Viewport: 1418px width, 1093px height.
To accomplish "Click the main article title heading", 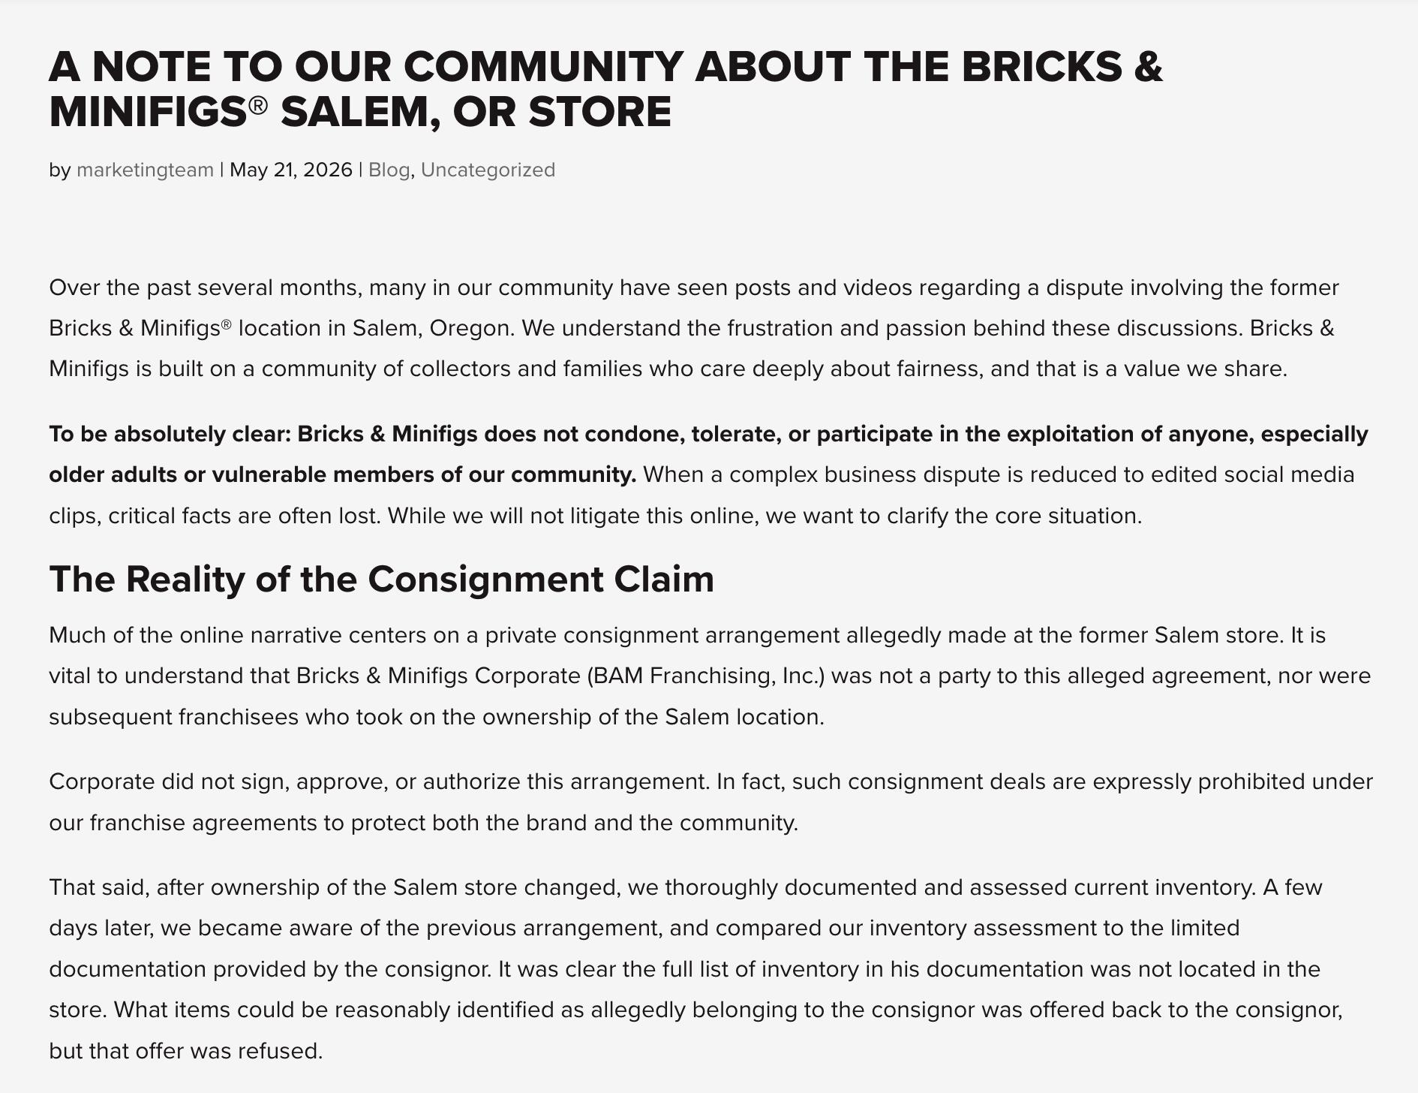I will (605, 89).
